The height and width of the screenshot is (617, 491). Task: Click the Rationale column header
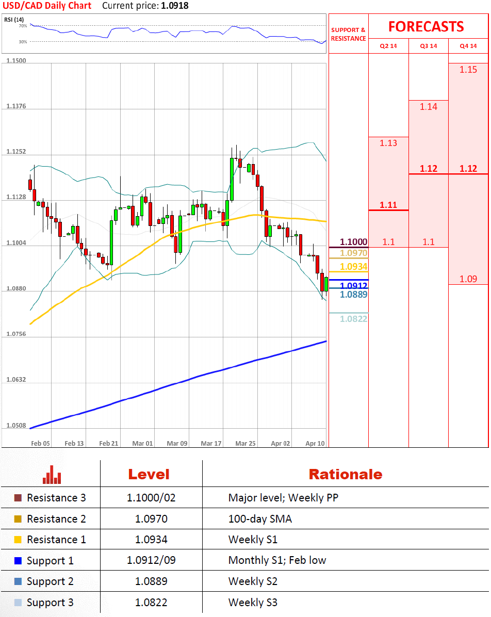click(345, 474)
